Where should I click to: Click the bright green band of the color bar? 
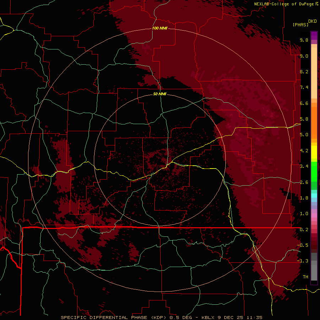click(x=314, y=171)
